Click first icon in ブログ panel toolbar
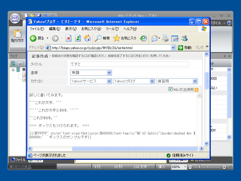The width and height of the screenshot is (241, 181). pos(13,63)
